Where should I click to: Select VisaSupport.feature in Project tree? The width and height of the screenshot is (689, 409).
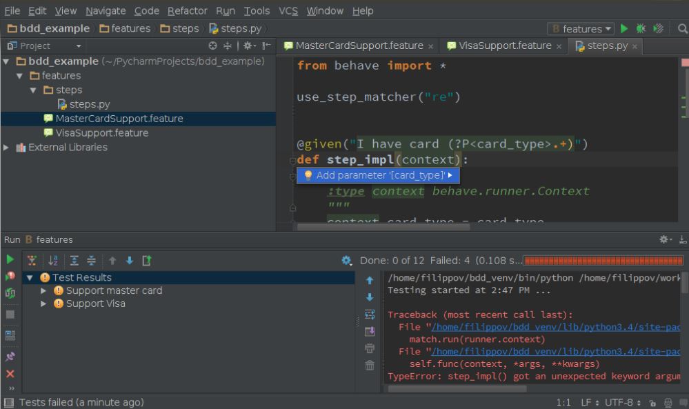101,133
